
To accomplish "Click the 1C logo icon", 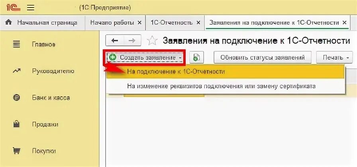I will (x=14, y=8).
